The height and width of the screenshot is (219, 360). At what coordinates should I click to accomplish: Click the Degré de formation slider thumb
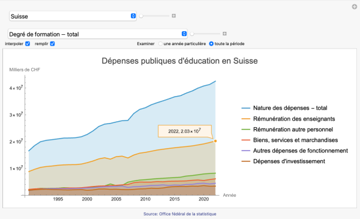click(192, 34)
